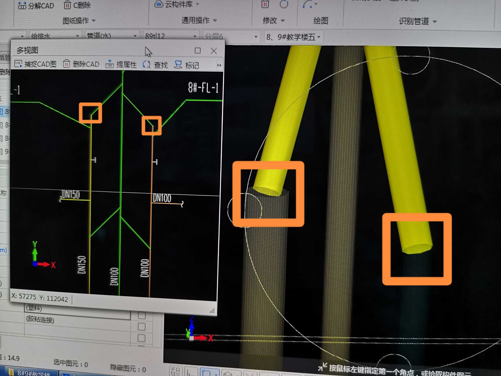Click 提属性 (pick properties) tool
Screen dimensions: 501x376
pyautogui.click(x=121, y=64)
